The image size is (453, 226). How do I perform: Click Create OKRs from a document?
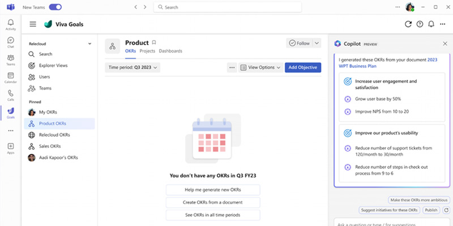click(x=213, y=202)
